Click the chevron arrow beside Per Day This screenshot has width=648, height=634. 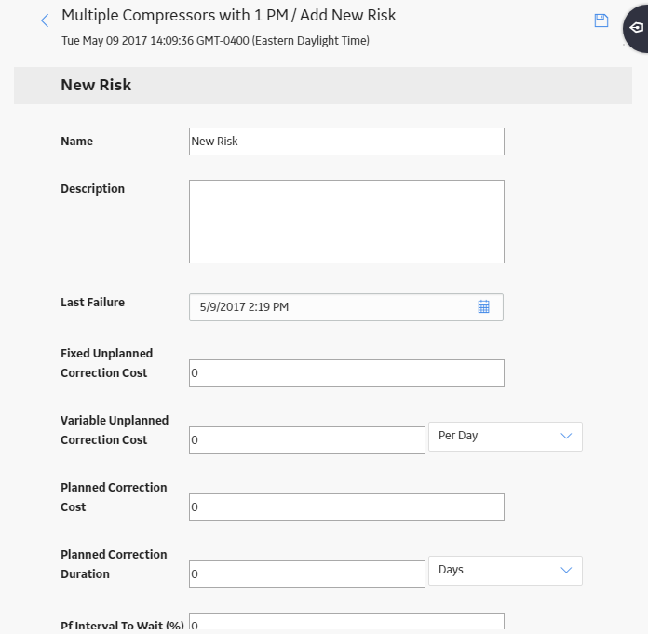566,436
